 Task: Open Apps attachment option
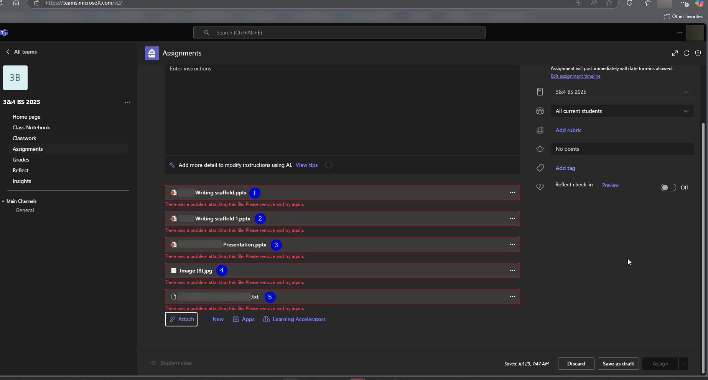tap(244, 319)
